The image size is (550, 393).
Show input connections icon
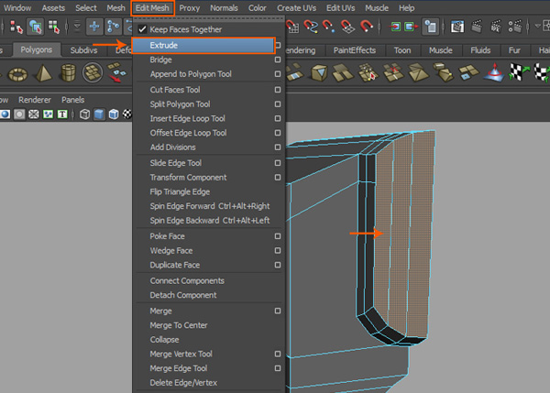[395, 27]
